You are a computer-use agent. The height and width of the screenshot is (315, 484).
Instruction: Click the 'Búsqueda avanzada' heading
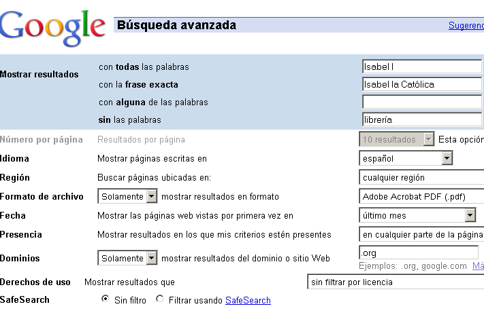pyautogui.click(x=176, y=25)
